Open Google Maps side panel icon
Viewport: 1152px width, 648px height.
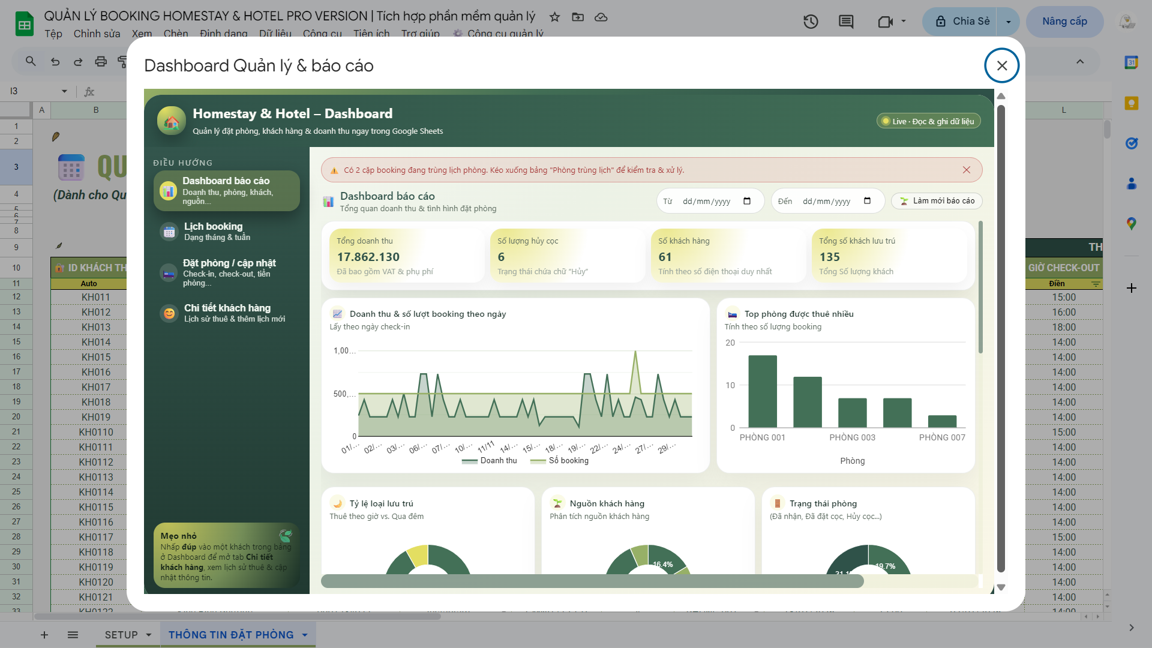[x=1131, y=224]
